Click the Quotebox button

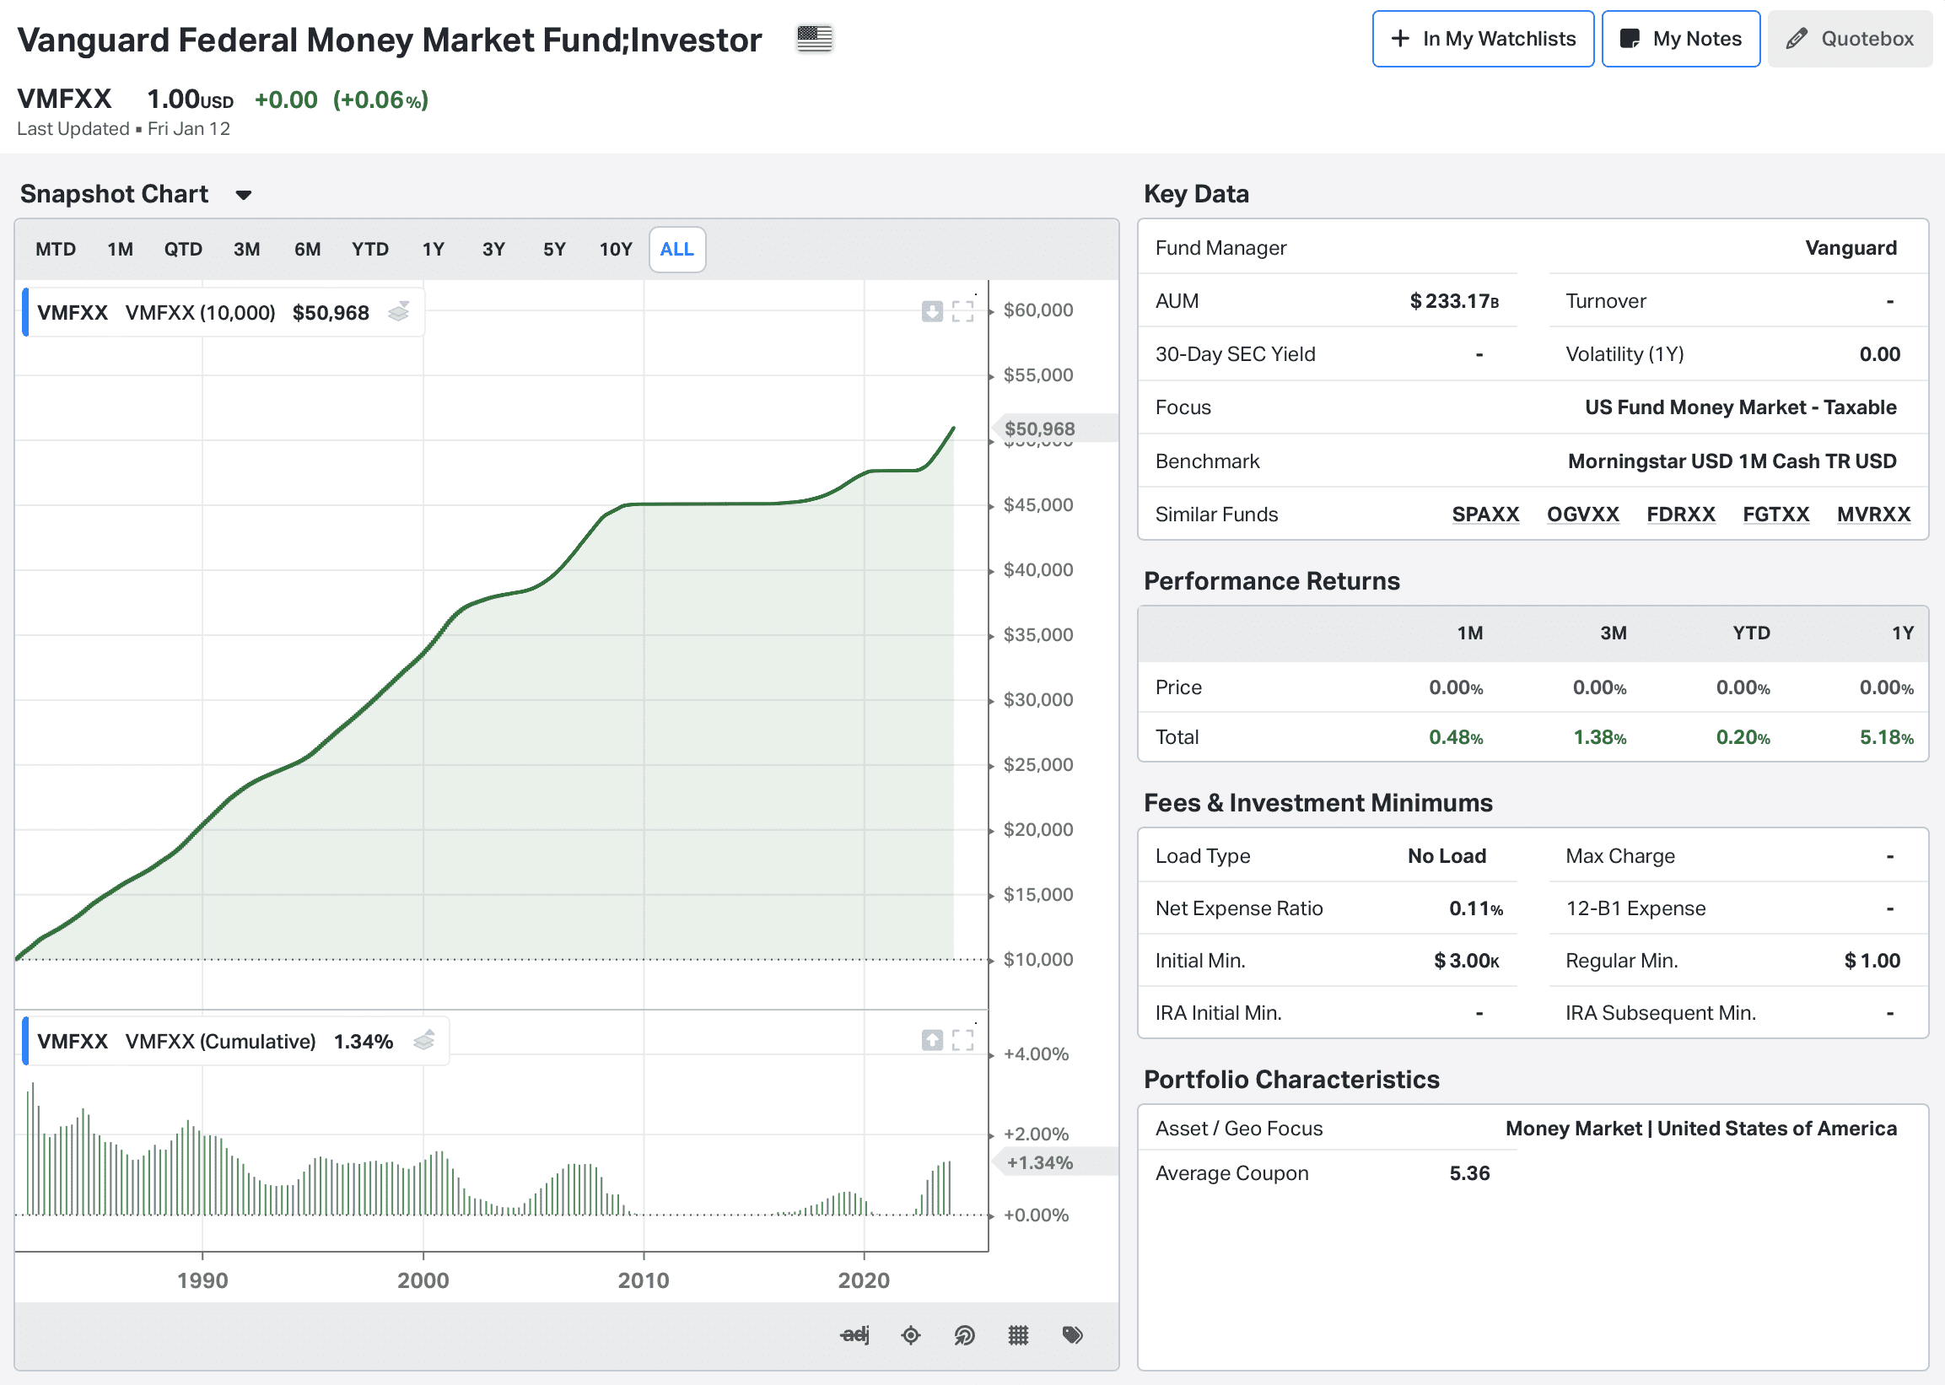tap(1850, 38)
